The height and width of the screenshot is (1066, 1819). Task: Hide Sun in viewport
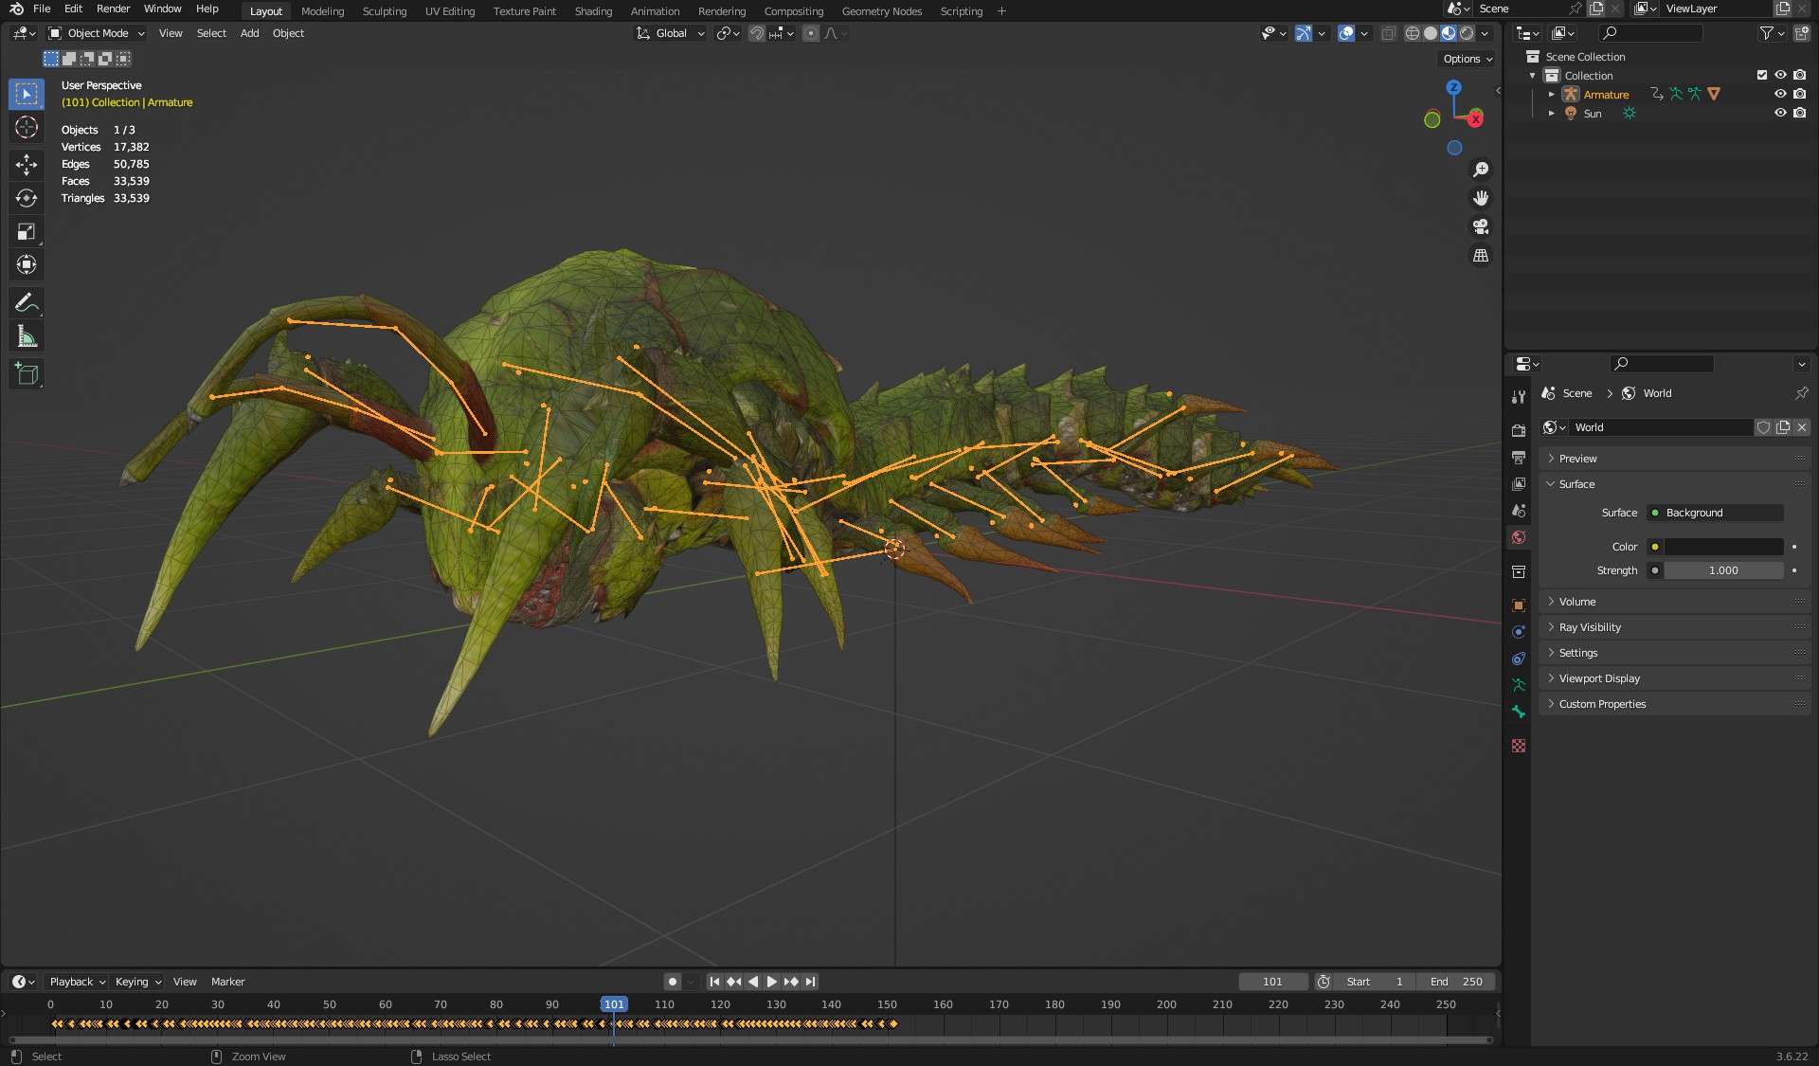tap(1780, 113)
